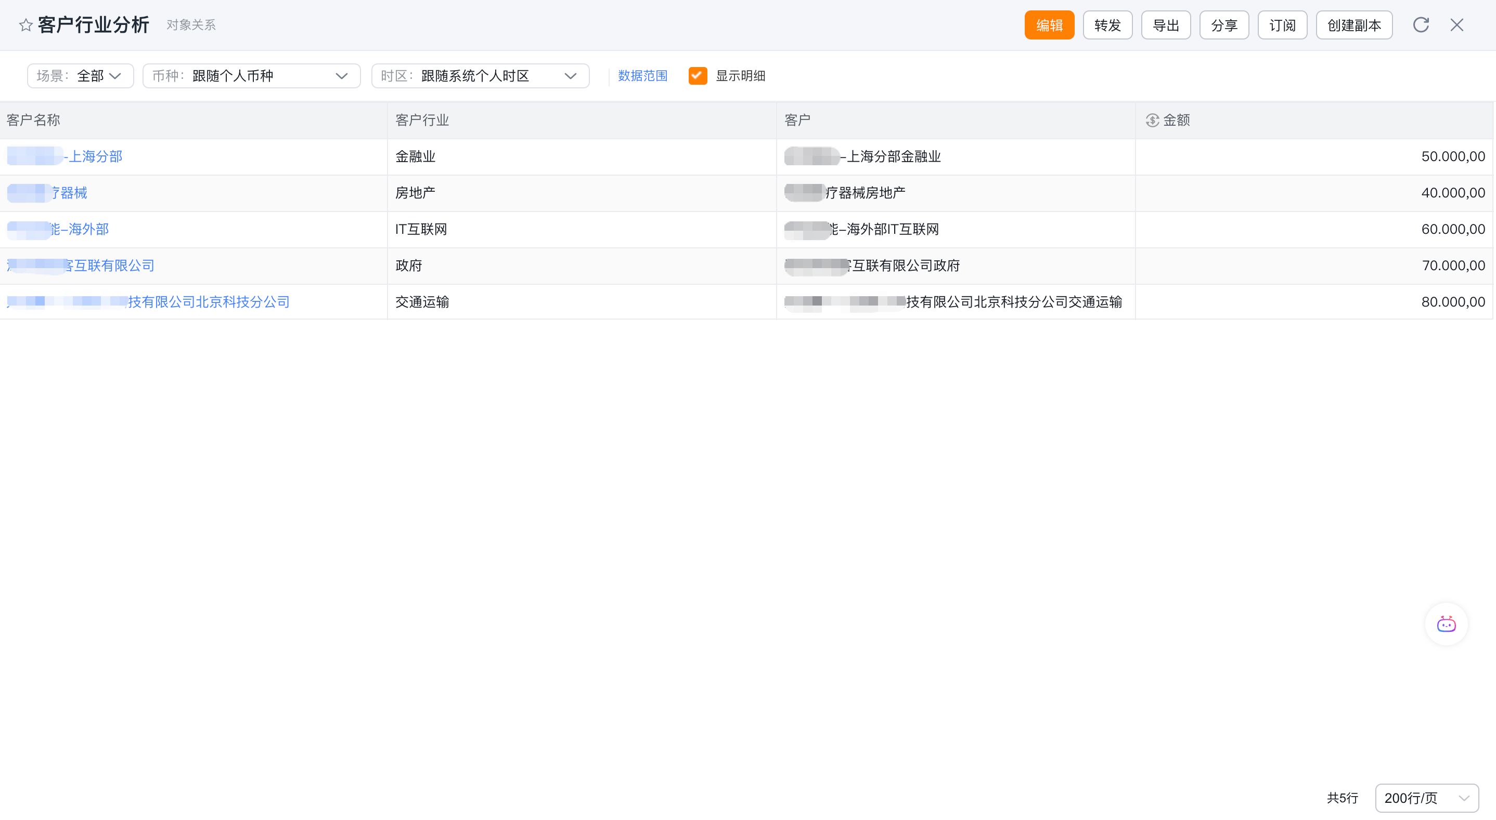Open the chatbot assistant floating icon
The image size is (1496, 820).
coord(1446,625)
